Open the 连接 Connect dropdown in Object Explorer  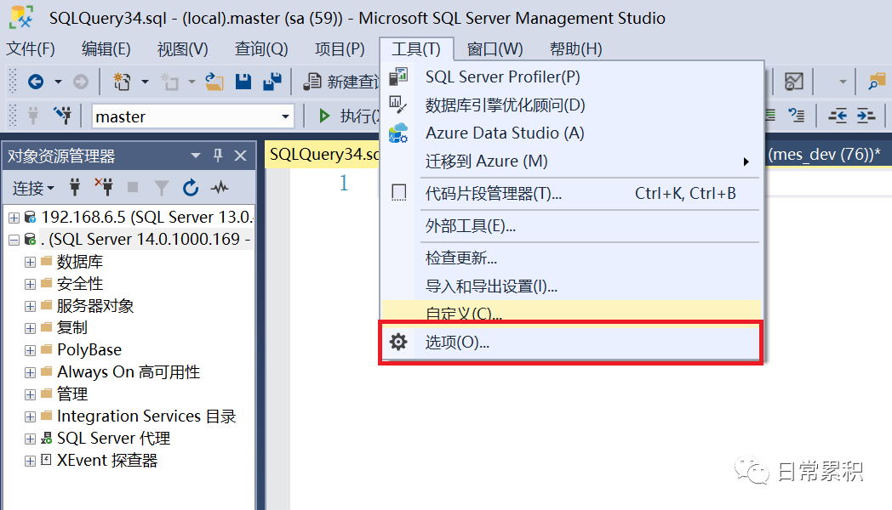[33, 187]
